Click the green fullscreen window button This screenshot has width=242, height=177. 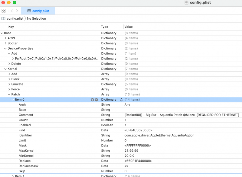pos(15,2)
